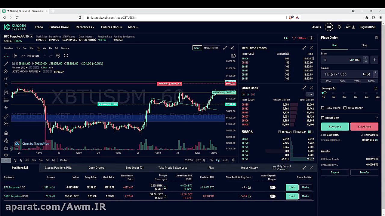
Task: Reload the browser page
Action: pos(17,18)
